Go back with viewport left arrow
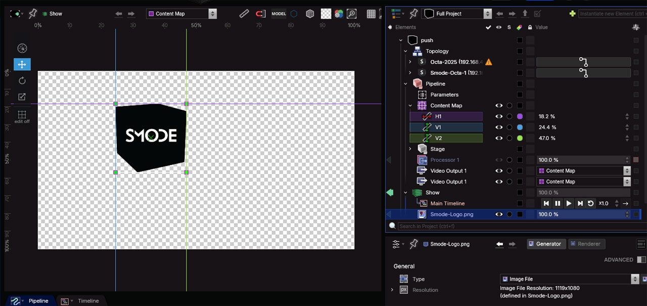This screenshot has height=306, width=647. coord(119,14)
